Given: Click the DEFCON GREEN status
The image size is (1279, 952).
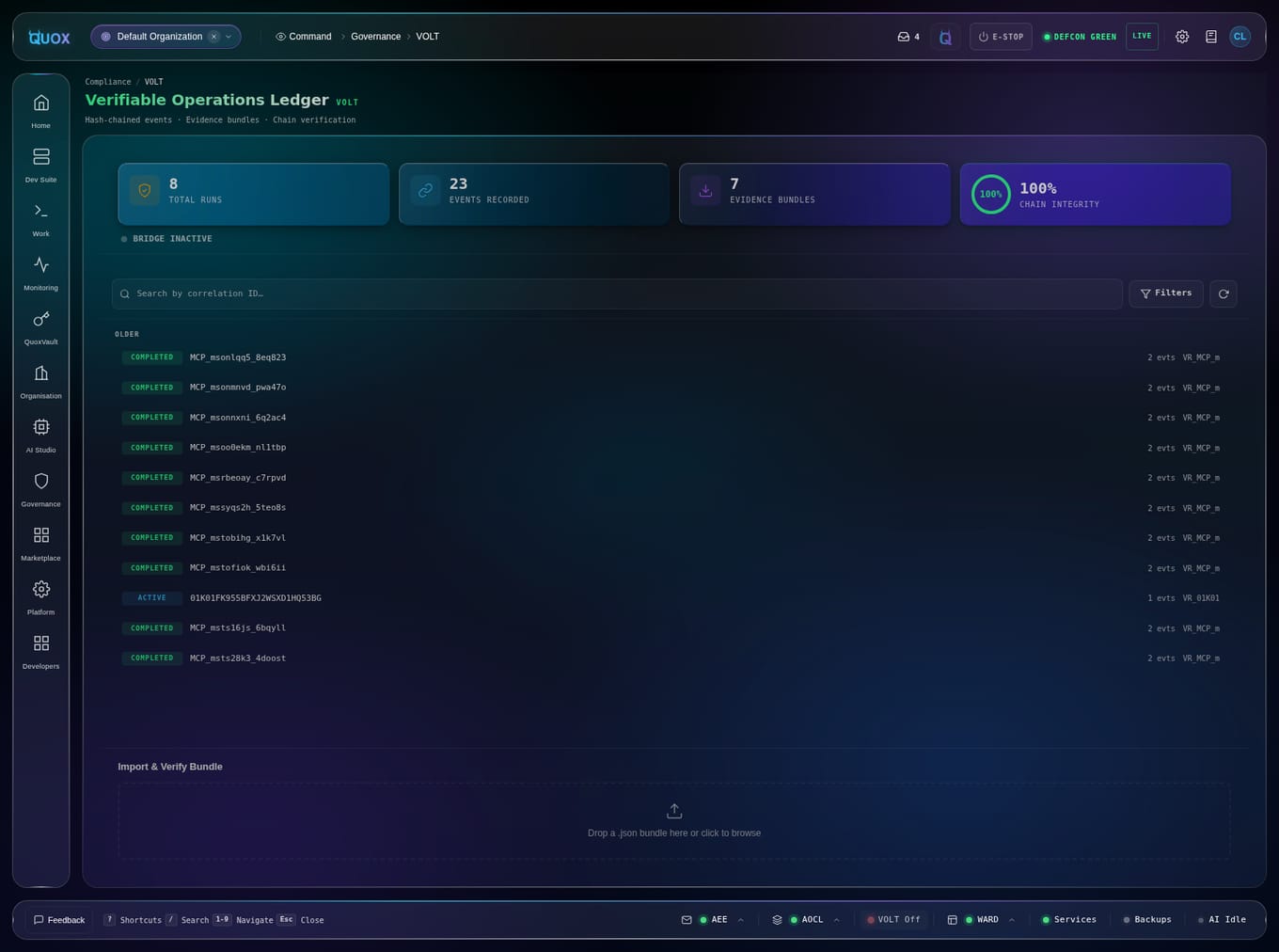Looking at the screenshot, I should click(1079, 37).
